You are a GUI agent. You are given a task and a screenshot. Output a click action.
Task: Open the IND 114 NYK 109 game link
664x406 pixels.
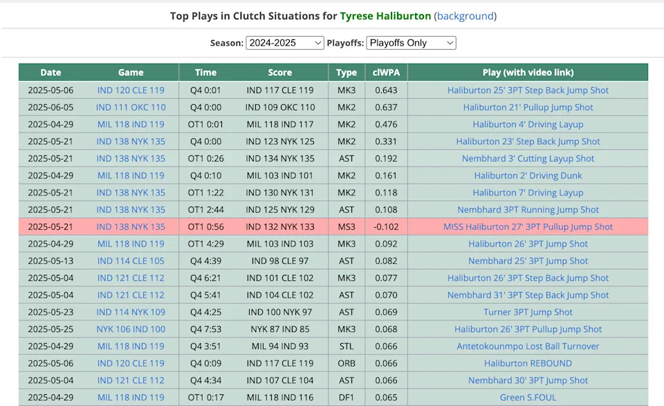tap(131, 312)
